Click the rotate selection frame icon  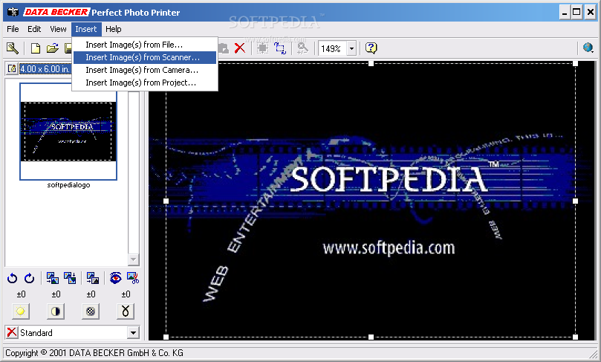click(x=280, y=48)
